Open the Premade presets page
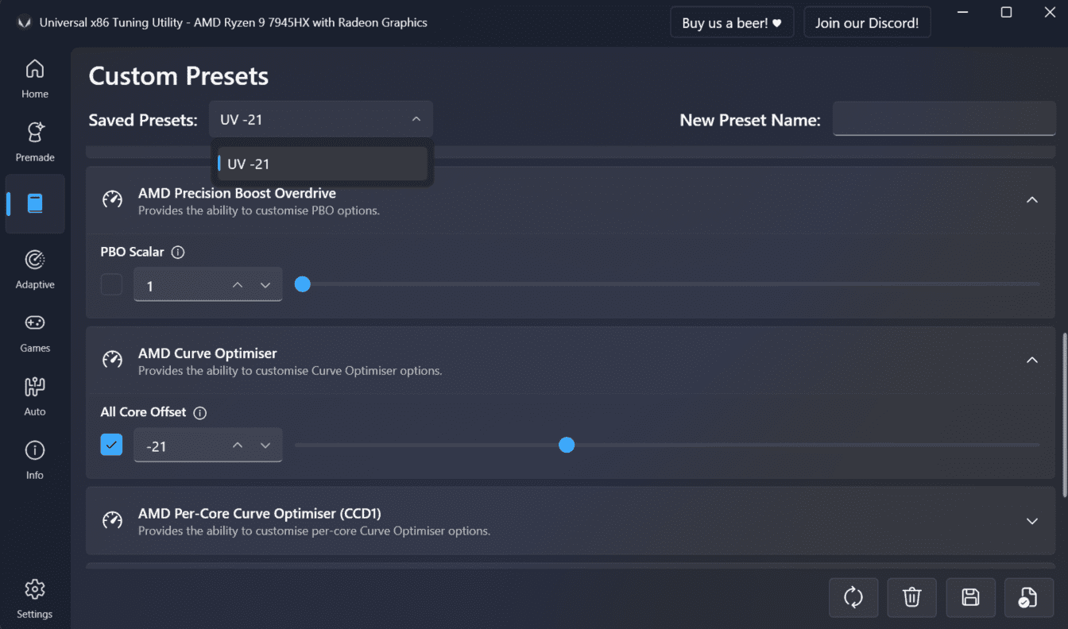The width and height of the screenshot is (1068, 629). coord(35,142)
